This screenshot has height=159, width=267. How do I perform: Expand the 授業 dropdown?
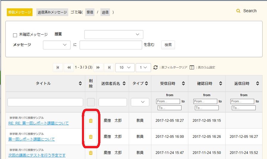tap(114, 35)
